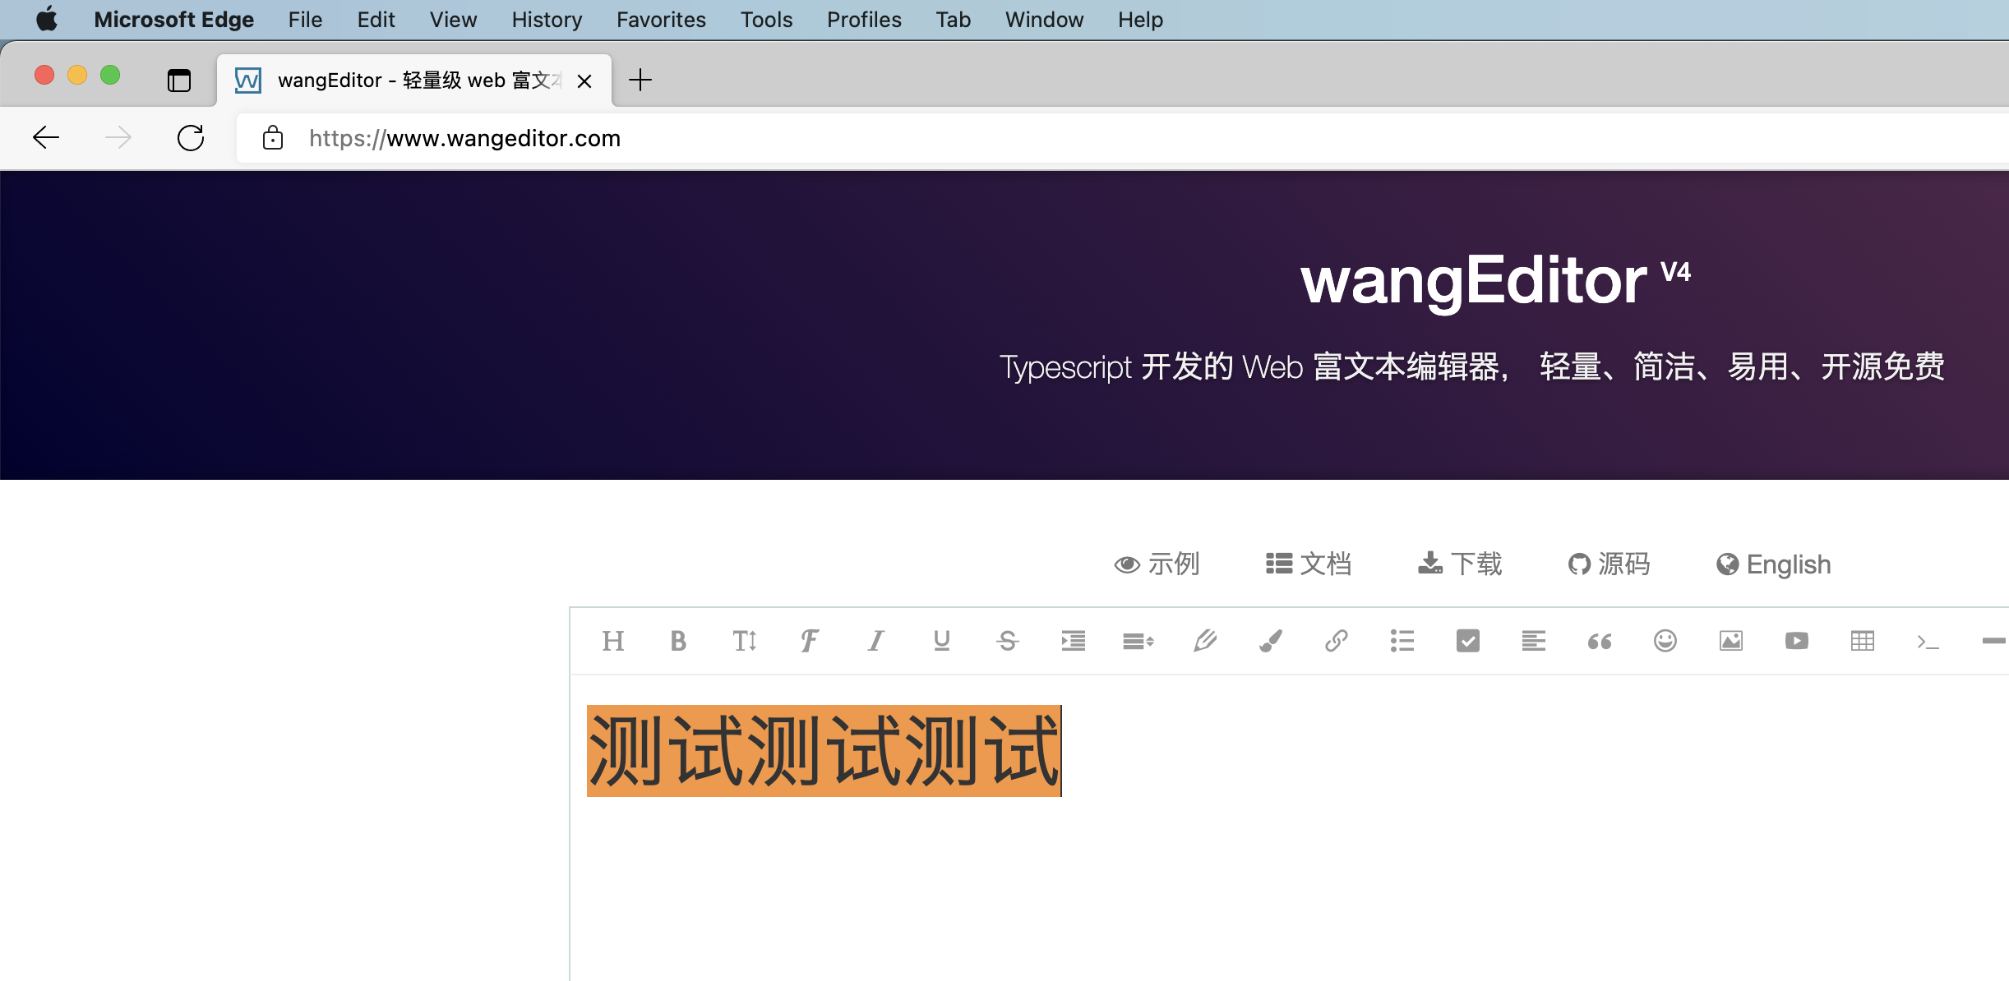Open the Apple menu
2009x981 pixels.
(x=47, y=19)
